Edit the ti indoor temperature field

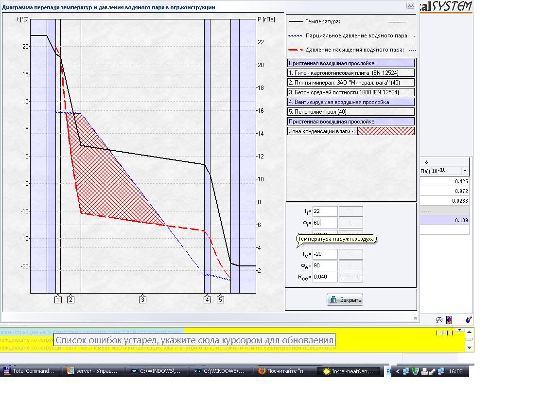click(325, 211)
